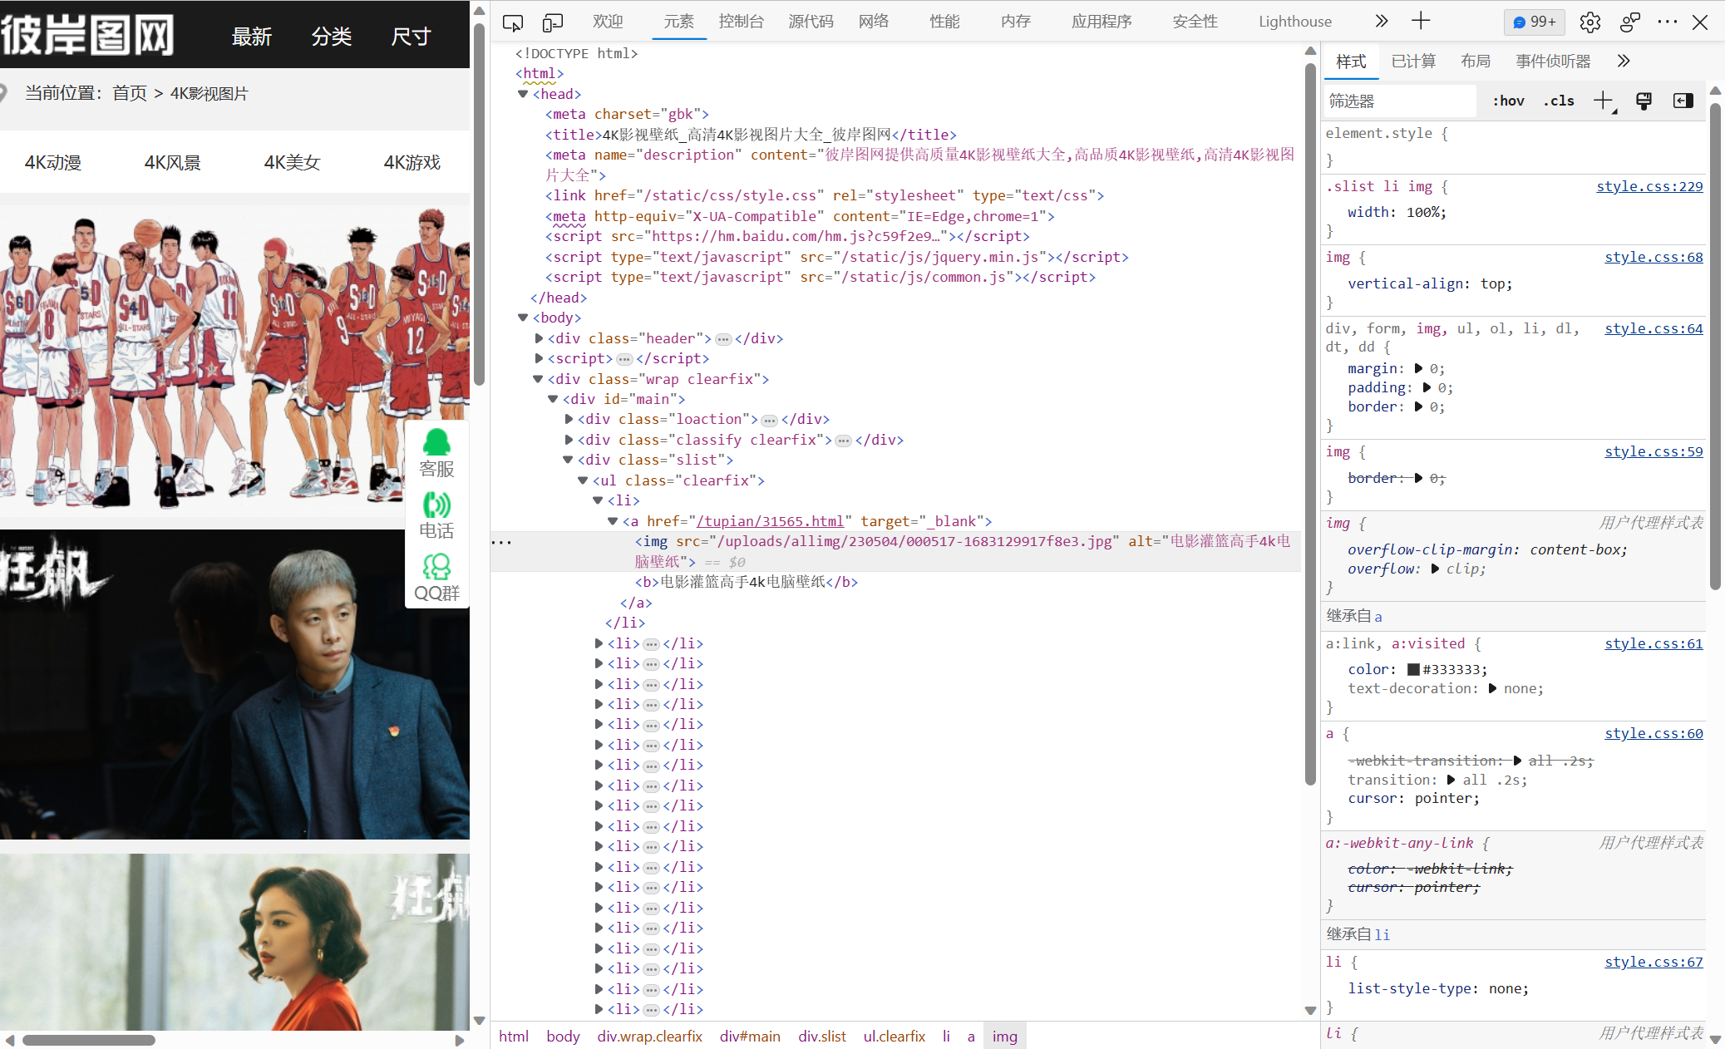Click the 筛选器 filter input field
Viewport: 1725px width, 1049px height.
[1398, 101]
